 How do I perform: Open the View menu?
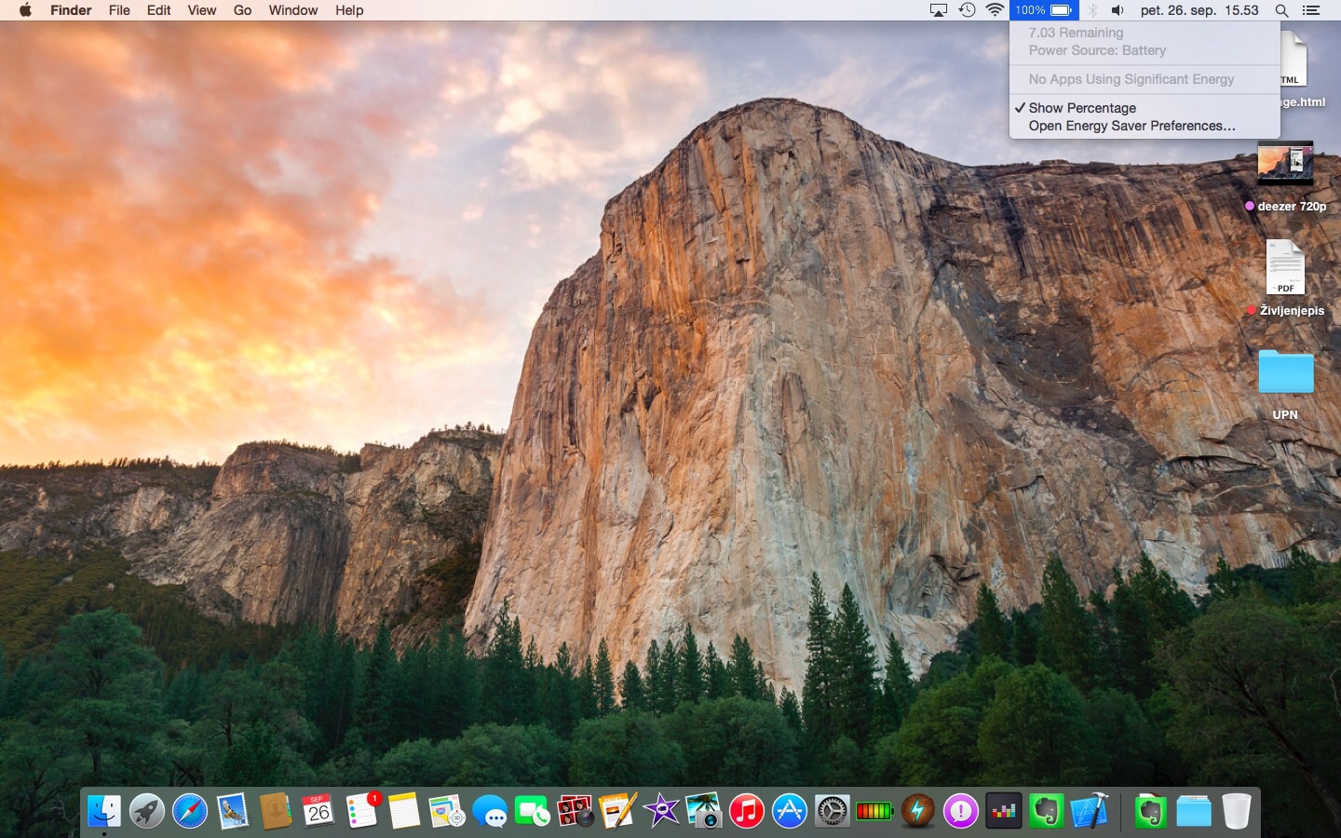pyautogui.click(x=202, y=10)
